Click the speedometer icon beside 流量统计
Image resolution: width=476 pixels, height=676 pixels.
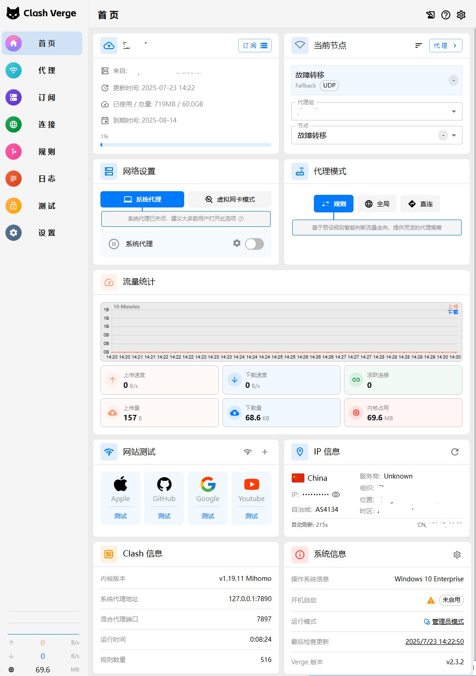point(109,282)
